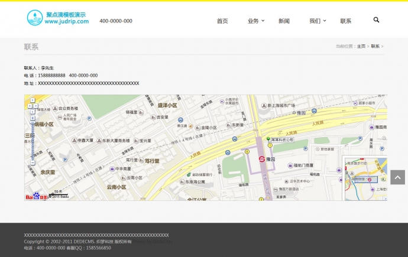Screen dimensions: 408x257
Task: Open the 新闻 navigation item
Action: [x=284, y=21]
